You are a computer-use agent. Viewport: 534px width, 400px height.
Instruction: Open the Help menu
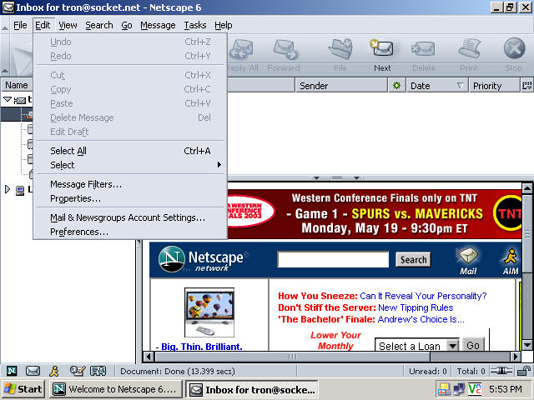(224, 25)
